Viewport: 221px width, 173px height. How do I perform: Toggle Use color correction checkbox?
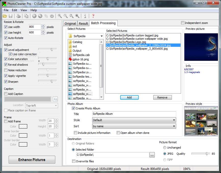click(x=10, y=54)
